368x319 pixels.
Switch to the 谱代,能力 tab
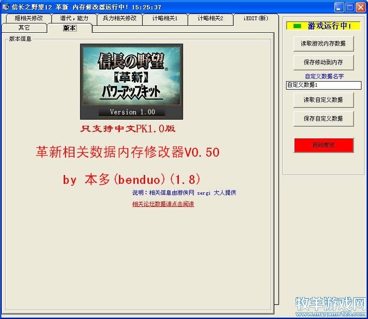tap(74, 18)
